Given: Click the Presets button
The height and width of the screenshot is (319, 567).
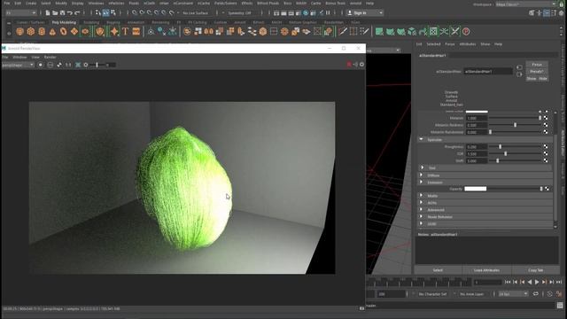Looking at the screenshot, I should [537, 71].
